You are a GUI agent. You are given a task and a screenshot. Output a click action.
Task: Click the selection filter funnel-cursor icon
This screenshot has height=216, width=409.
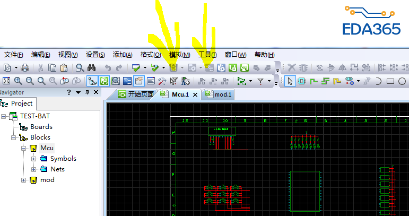173,81
